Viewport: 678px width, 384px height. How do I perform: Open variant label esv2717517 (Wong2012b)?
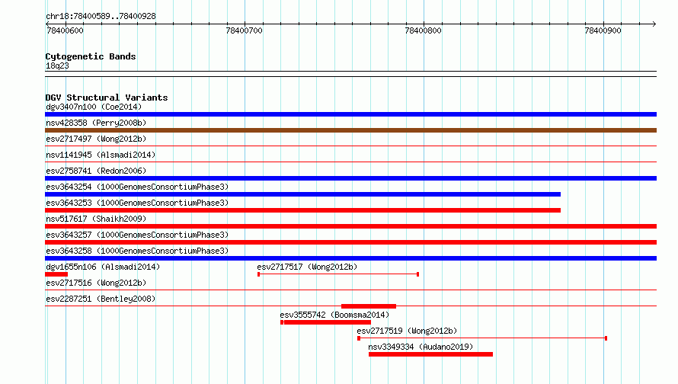pos(307,267)
